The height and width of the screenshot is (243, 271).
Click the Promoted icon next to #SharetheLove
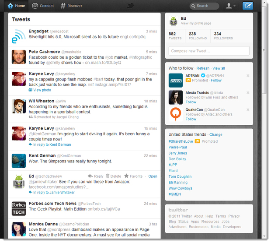point(197,141)
